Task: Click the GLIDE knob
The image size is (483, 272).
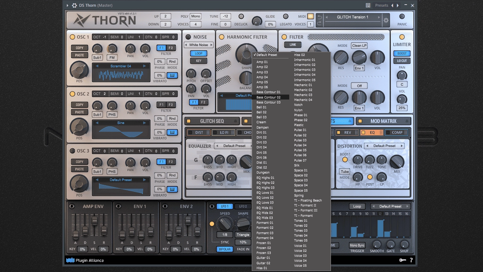Action: tap(257, 21)
